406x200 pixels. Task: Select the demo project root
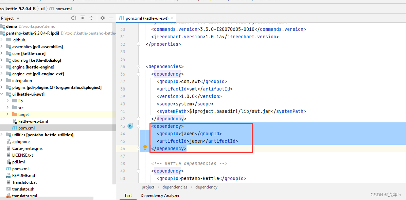click(12, 26)
